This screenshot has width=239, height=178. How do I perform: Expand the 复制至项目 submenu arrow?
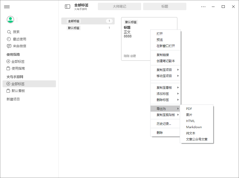178,70
